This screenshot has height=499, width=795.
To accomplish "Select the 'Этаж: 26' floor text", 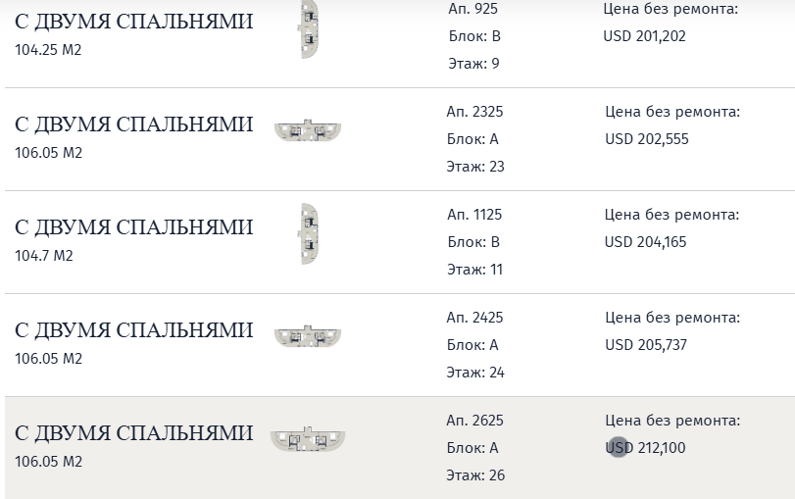I will (x=475, y=475).
